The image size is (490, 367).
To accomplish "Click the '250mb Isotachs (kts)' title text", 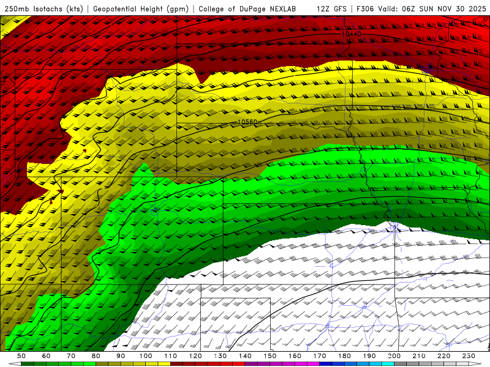I will [x=43, y=9].
